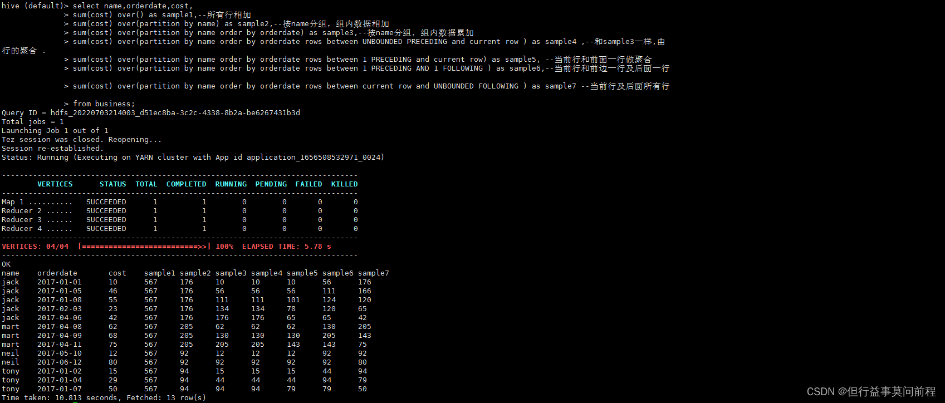945x403 pixels.
Task: Click the orderdate value 2017-06-12
Action: point(60,362)
